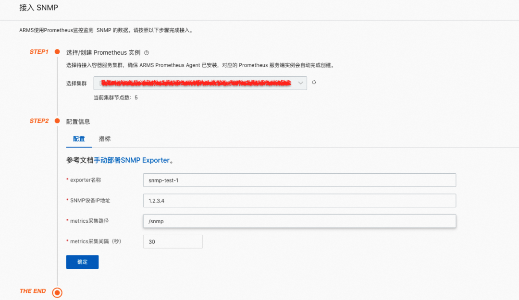Expand the 选择集群 cluster dropdown

click(x=200, y=83)
